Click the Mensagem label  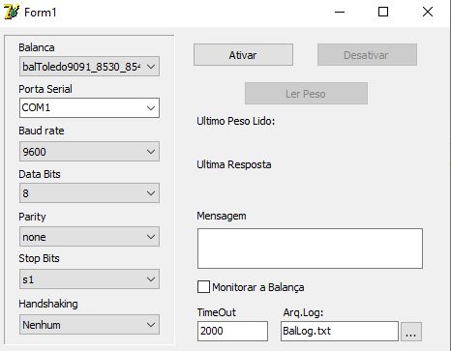(x=222, y=216)
